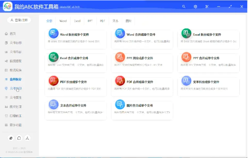Open the chat bubble icon at sidebar bottom

tap(19, 138)
